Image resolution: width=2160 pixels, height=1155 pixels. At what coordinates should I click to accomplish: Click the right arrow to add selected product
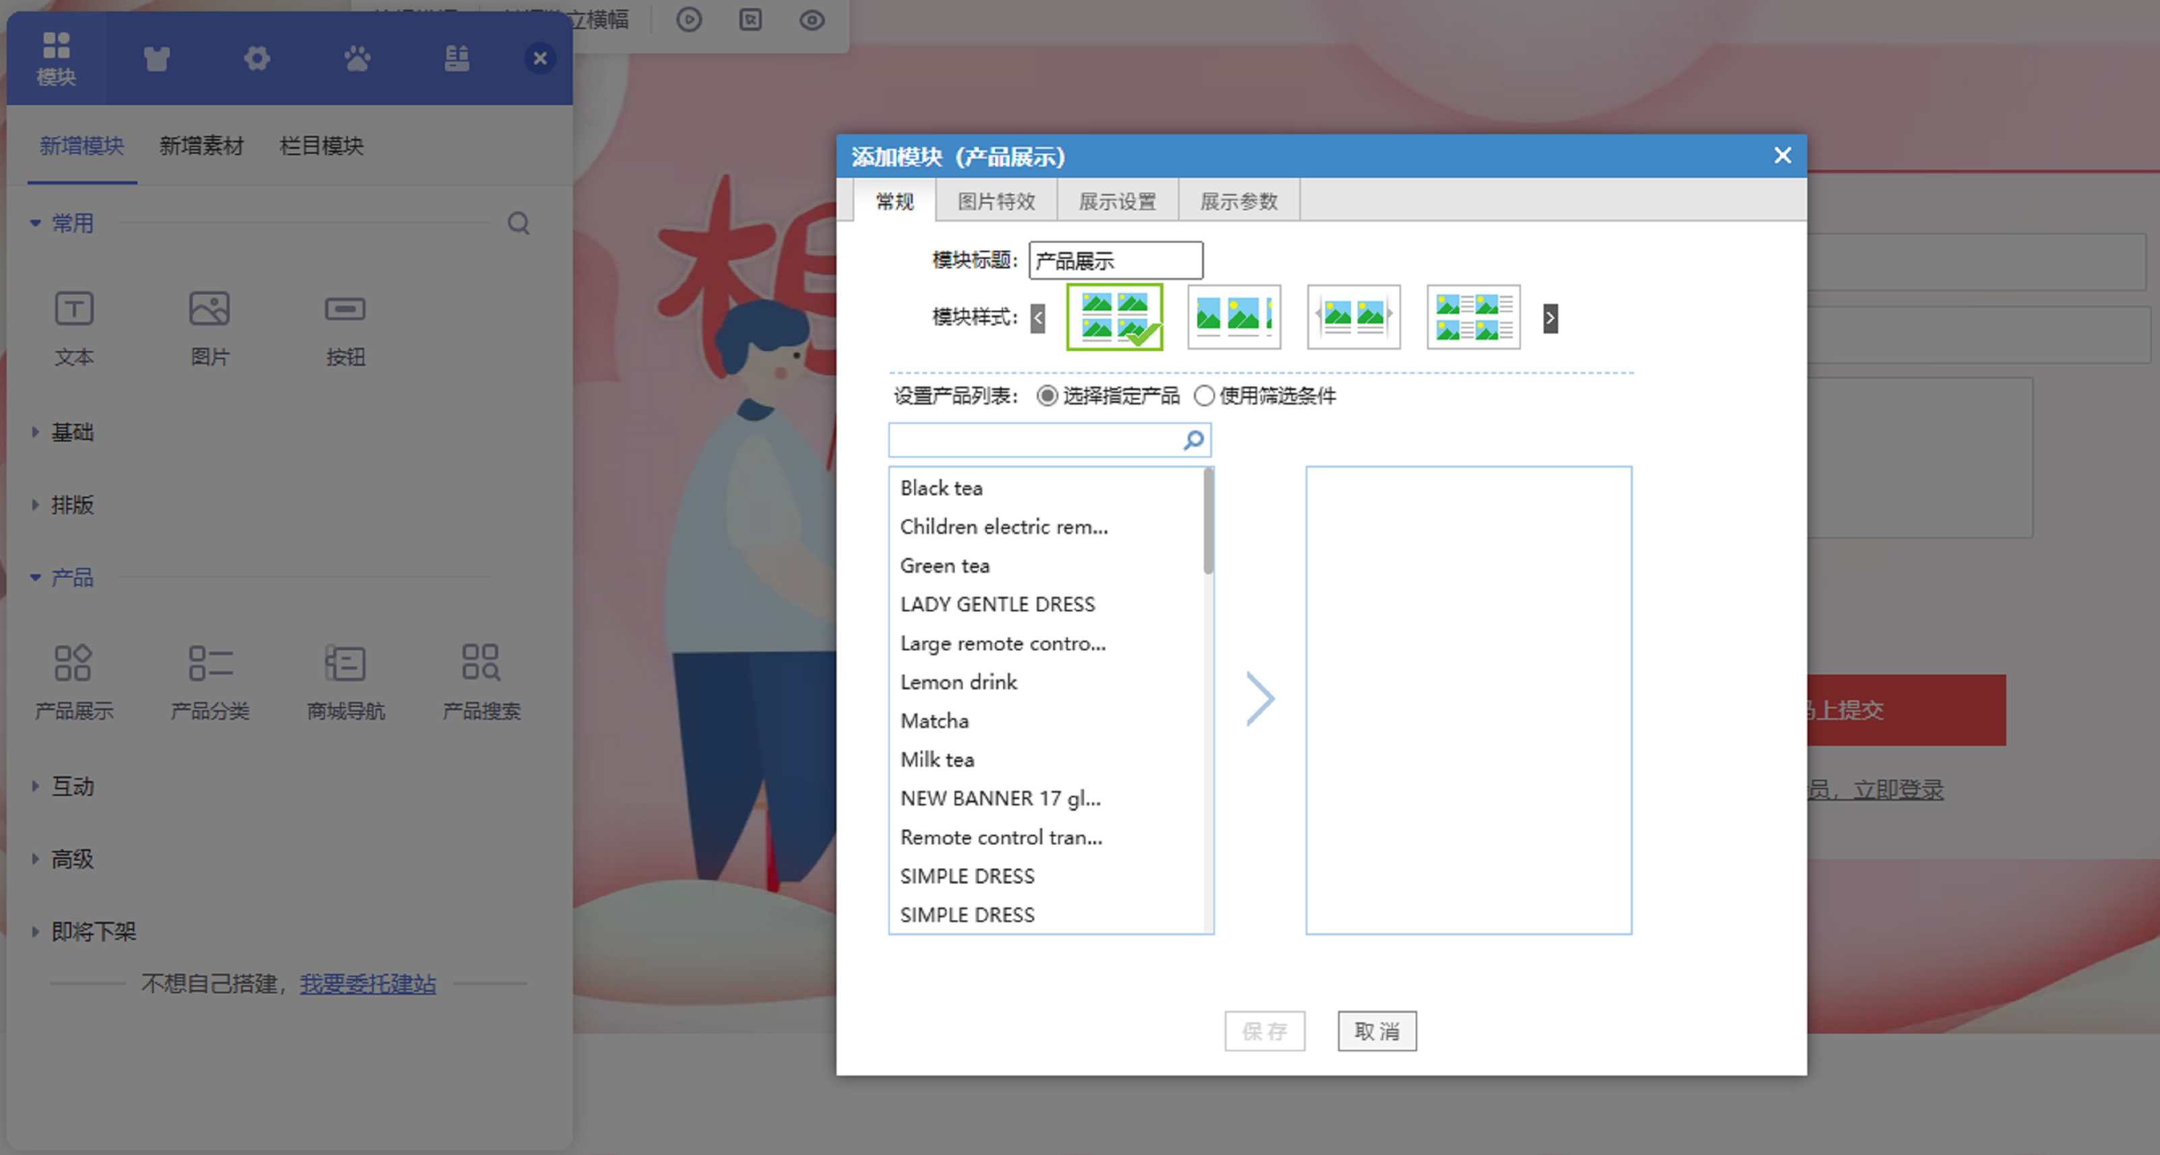pyautogui.click(x=1259, y=698)
